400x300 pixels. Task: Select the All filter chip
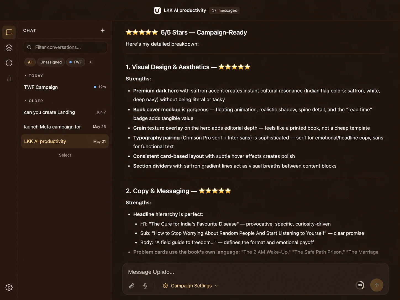click(x=30, y=62)
